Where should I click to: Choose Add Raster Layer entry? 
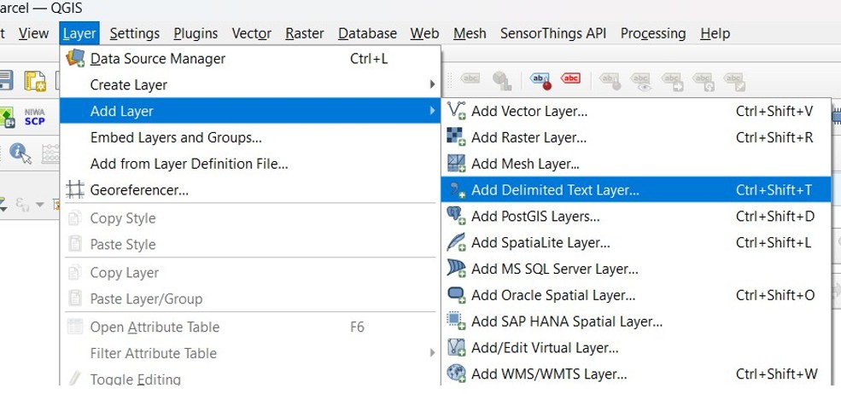(636, 137)
